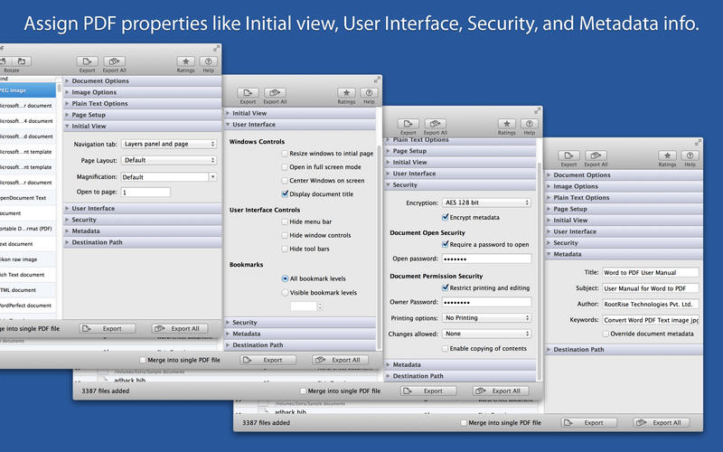Enable Override document metadata checkbox
The image size is (723, 452).
(x=606, y=334)
